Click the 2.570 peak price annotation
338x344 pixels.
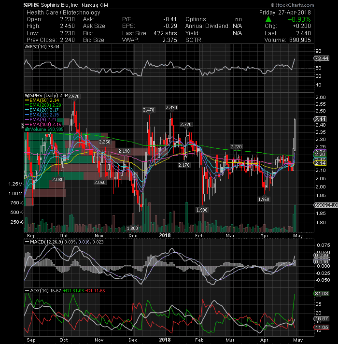(x=74, y=96)
